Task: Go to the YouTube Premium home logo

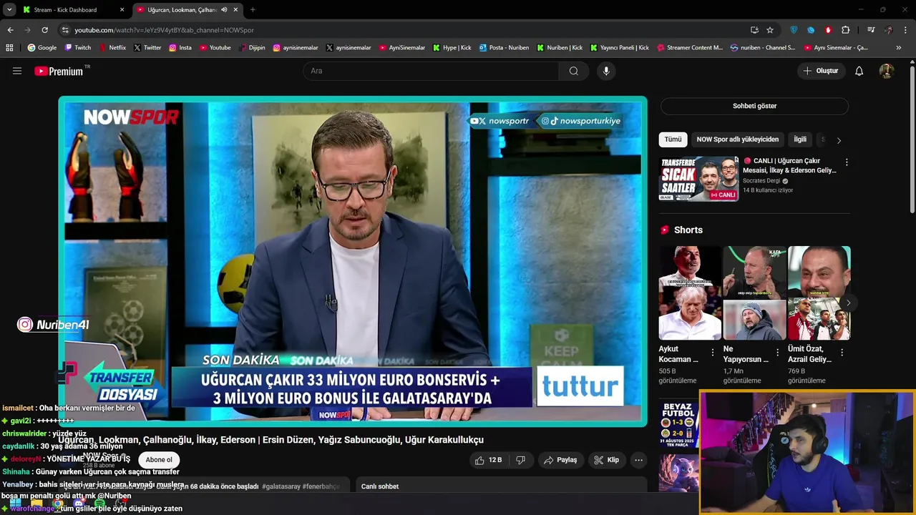Action: click(x=59, y=71)
